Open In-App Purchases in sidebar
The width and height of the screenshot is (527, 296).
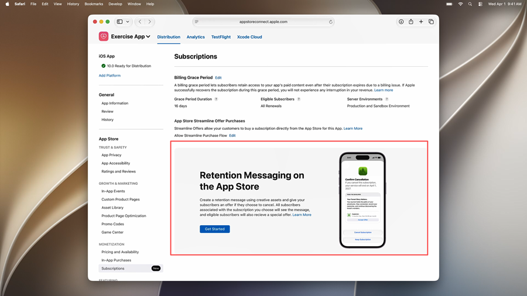117,260
